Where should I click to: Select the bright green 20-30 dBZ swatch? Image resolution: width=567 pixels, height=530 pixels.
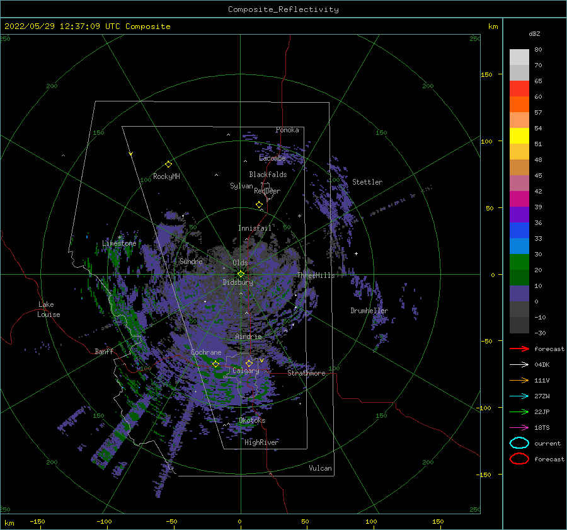(519, 262)
